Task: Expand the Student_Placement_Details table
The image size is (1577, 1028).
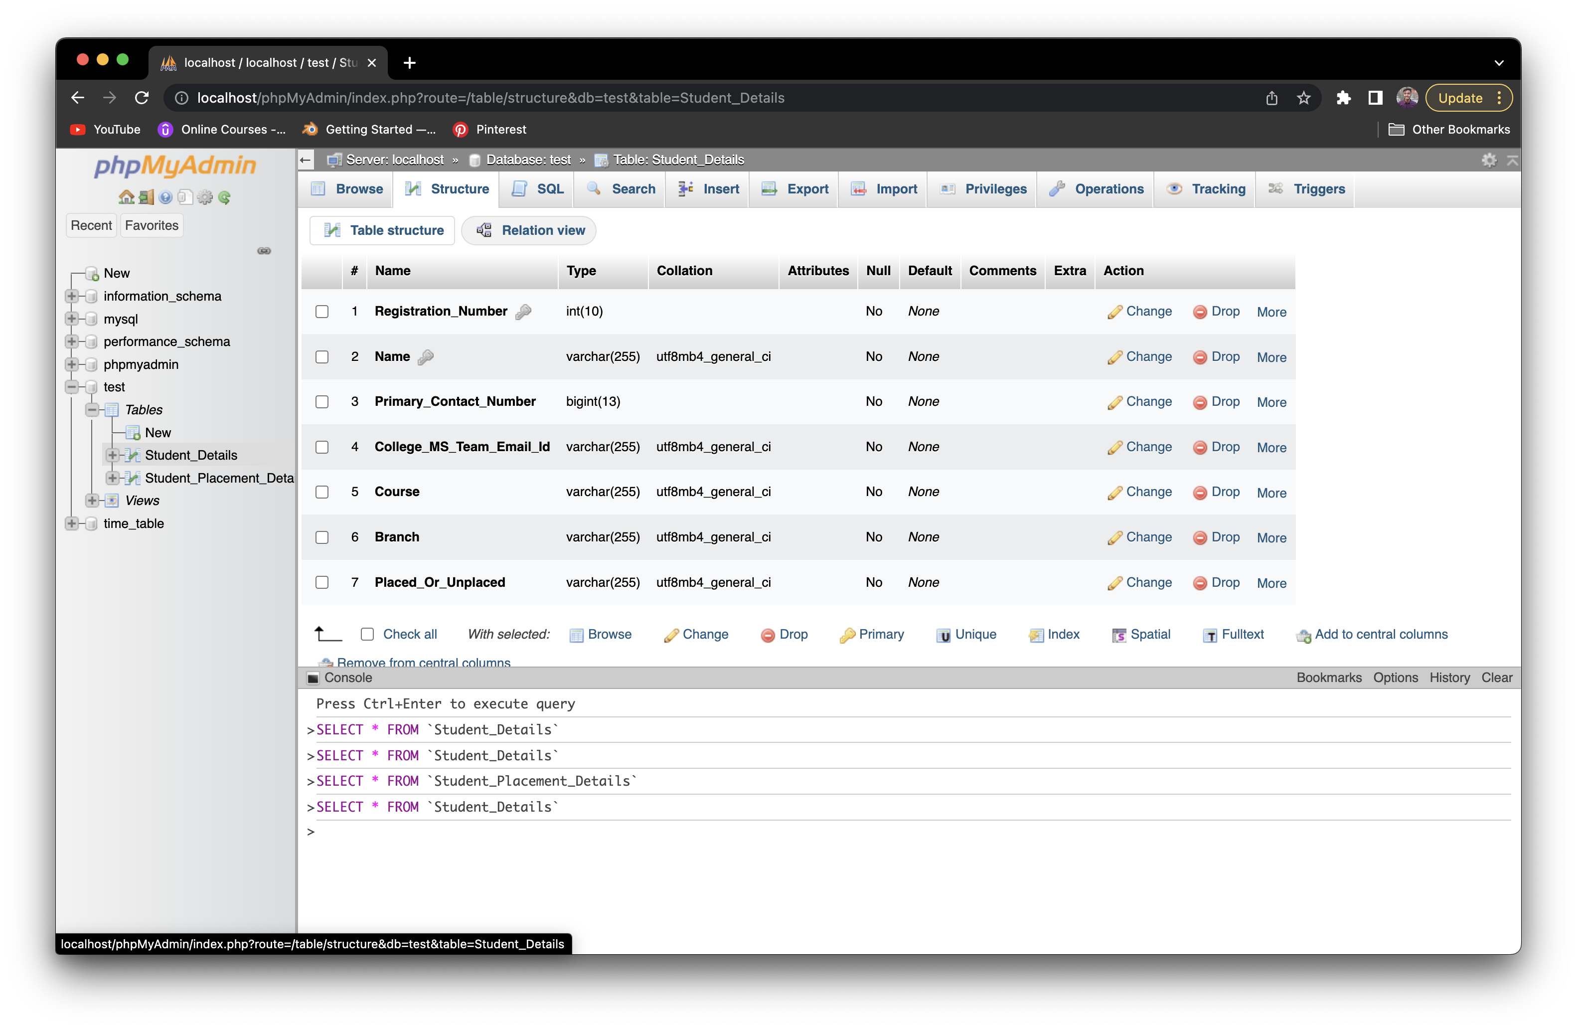Action: pos(112,478)
